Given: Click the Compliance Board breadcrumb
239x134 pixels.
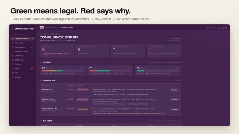Looking at the screenshot, I should tap(67, 27).
